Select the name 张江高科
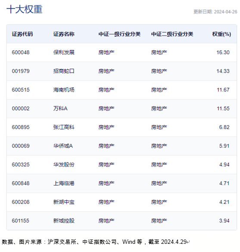 coord(64,127)
